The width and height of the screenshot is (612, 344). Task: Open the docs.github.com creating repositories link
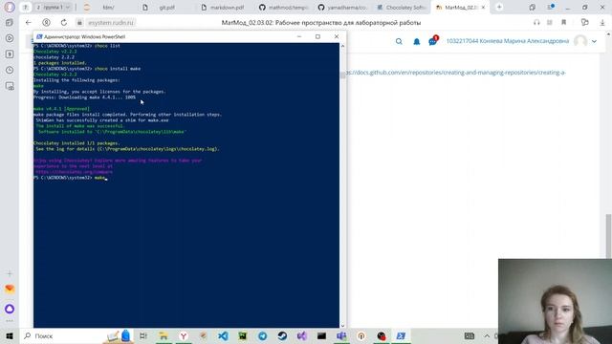tap(455, 73)
